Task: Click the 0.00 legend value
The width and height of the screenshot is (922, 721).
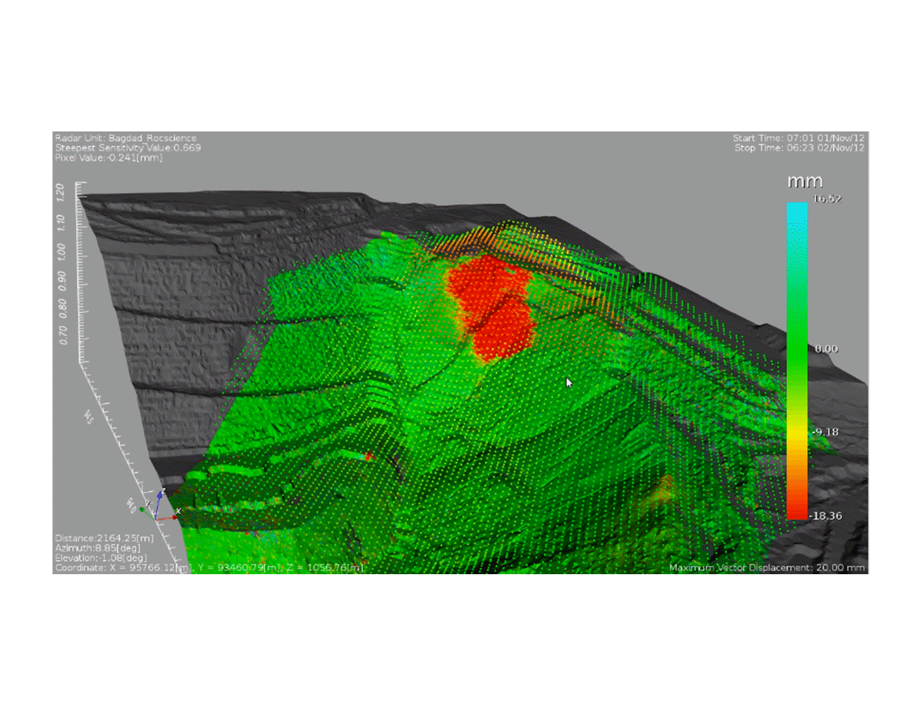Action: (827, 348)
